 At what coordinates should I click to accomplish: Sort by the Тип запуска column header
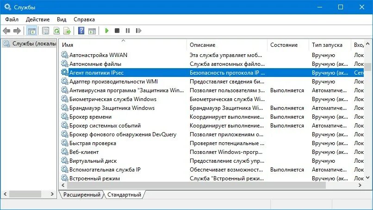(x=330, y=45)
